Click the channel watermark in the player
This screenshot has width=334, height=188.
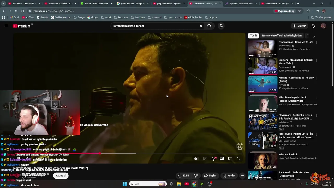[240, 146]
